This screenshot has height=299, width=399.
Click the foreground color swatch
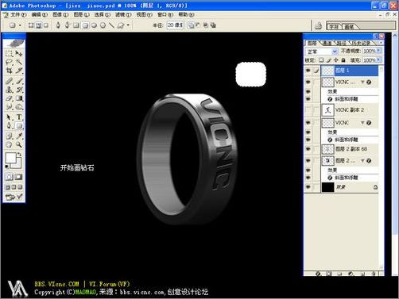10,158
